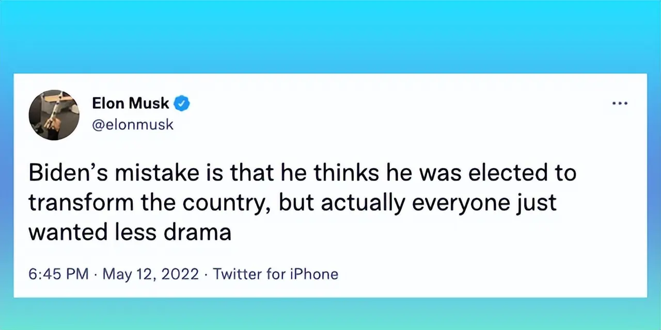
Task: Click the Elon Musk display name
Action: pyautogui.click(x=130, y=104)
